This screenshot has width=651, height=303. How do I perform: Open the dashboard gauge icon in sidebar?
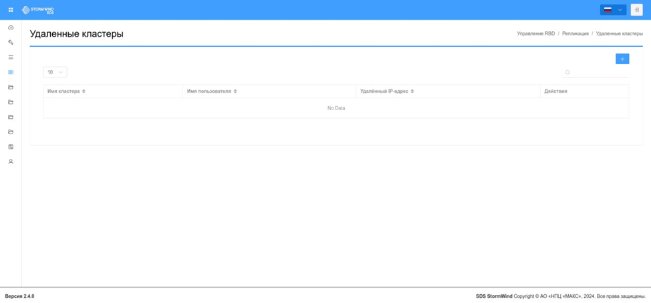11,27
